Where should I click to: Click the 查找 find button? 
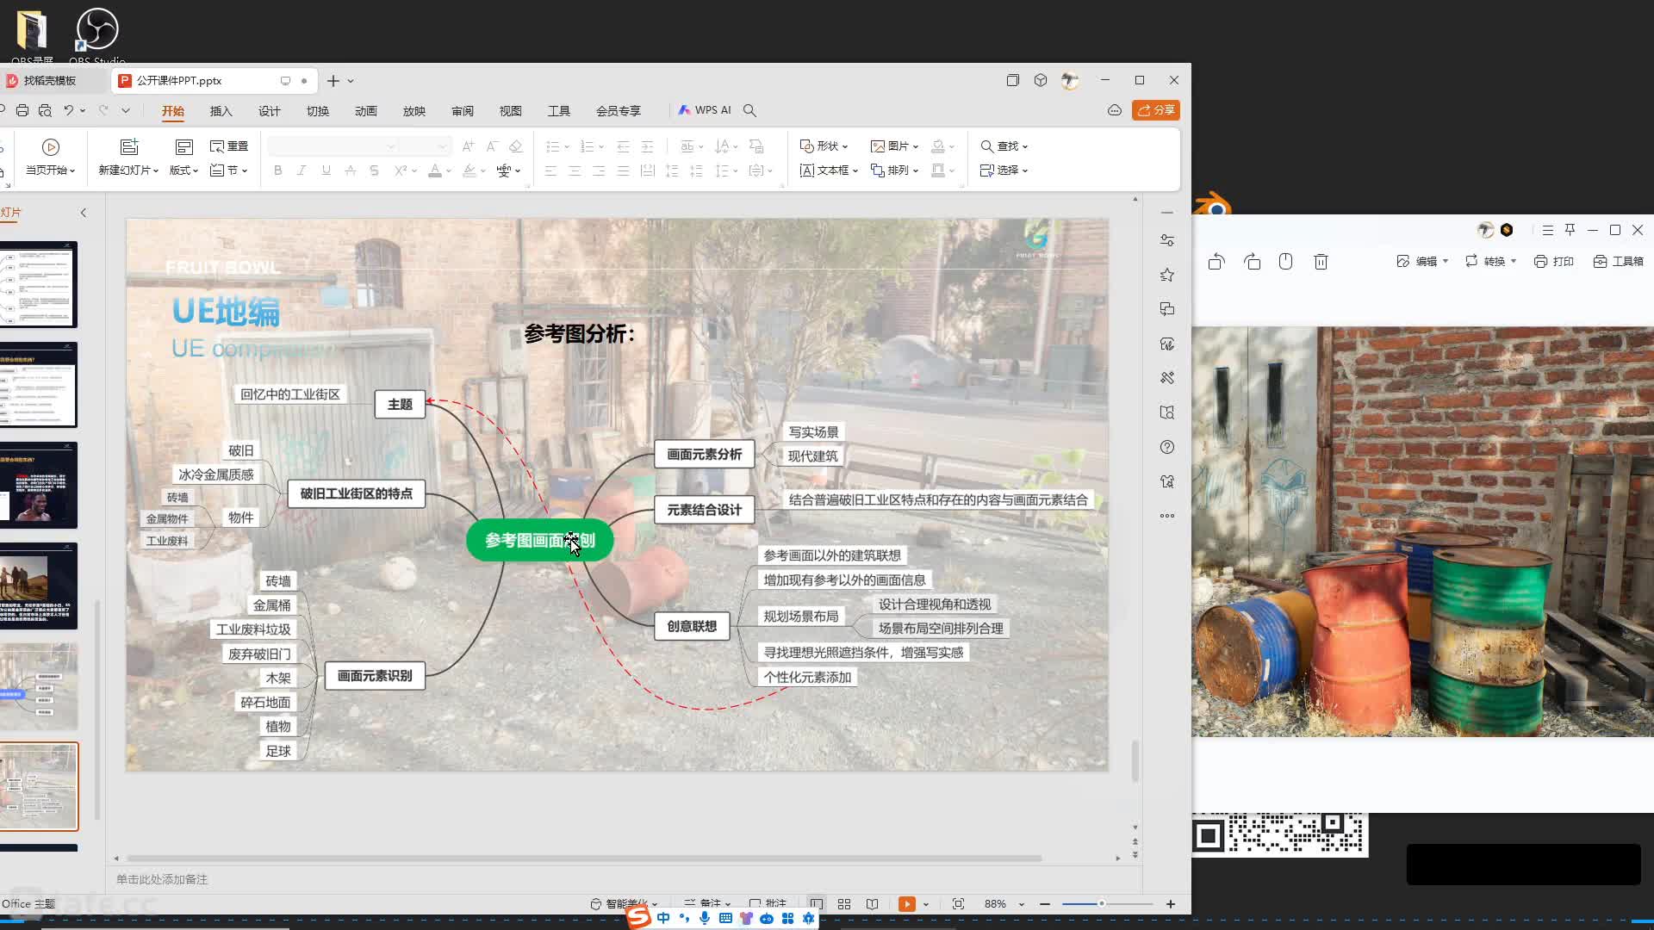tap(1004, 146)
